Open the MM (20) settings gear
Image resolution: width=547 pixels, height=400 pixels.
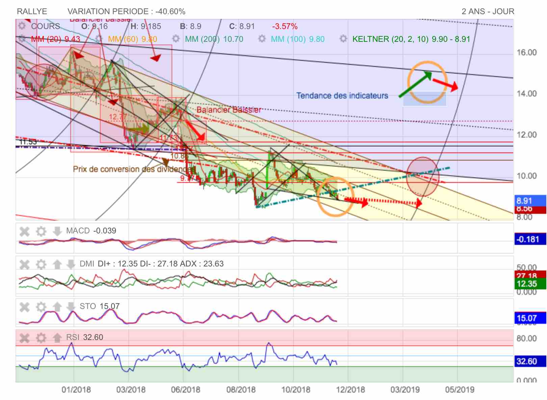point(22,39)
